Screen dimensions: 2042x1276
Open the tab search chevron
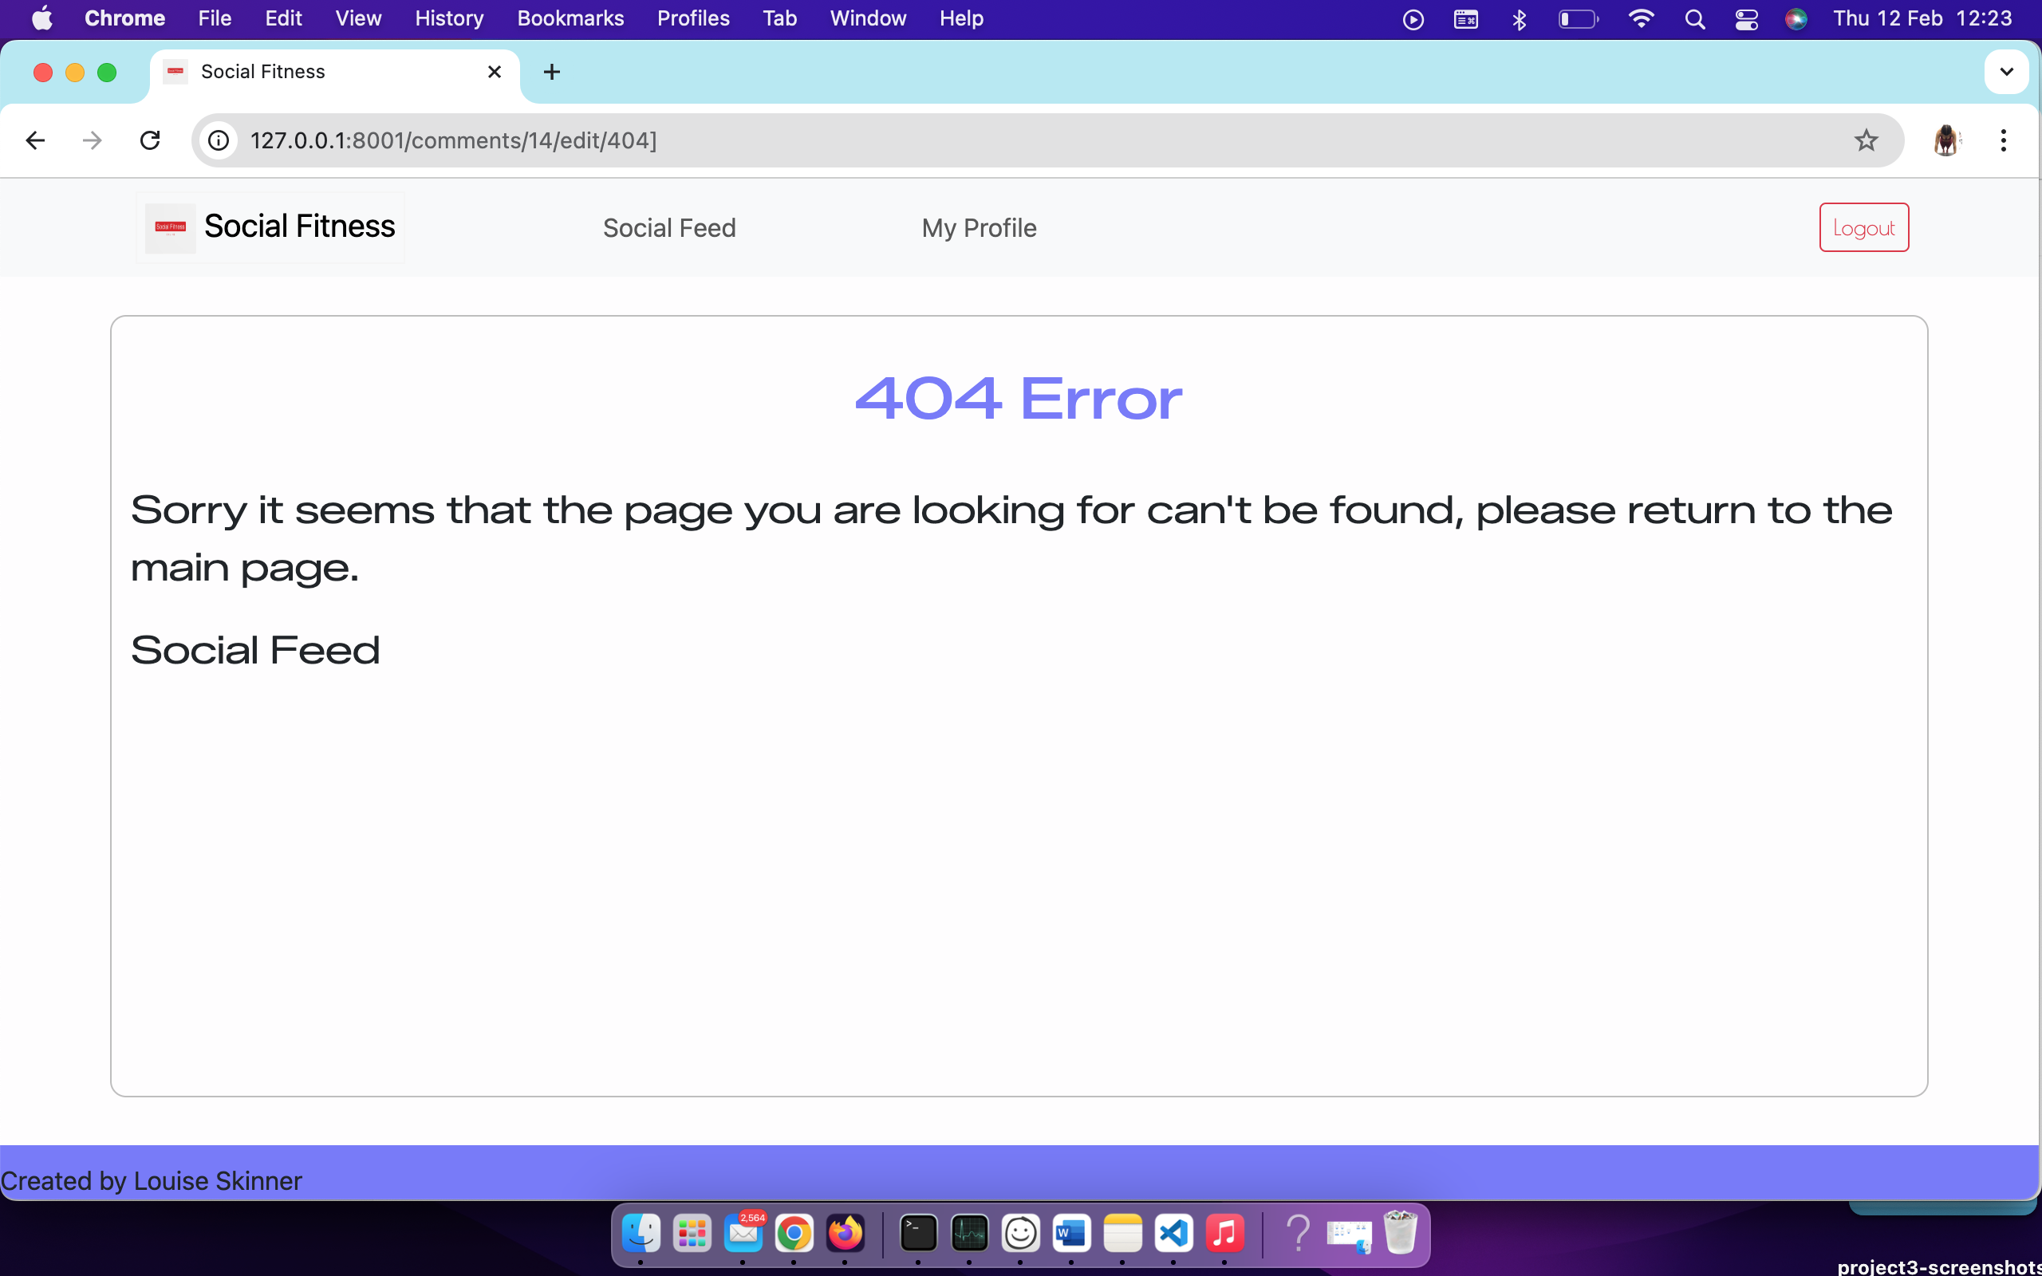tap(2007, 72)
